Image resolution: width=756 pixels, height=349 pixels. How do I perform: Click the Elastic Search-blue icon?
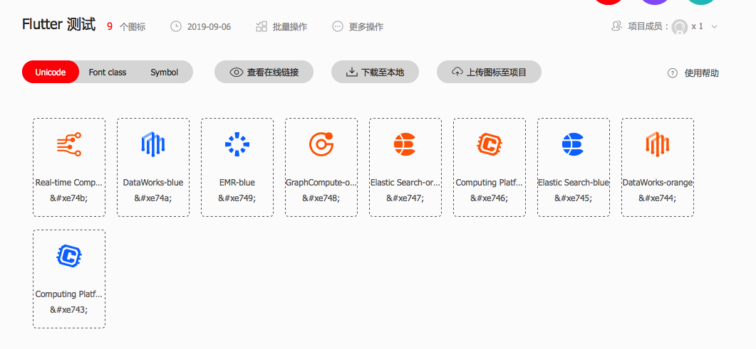(x=574, y=144)
